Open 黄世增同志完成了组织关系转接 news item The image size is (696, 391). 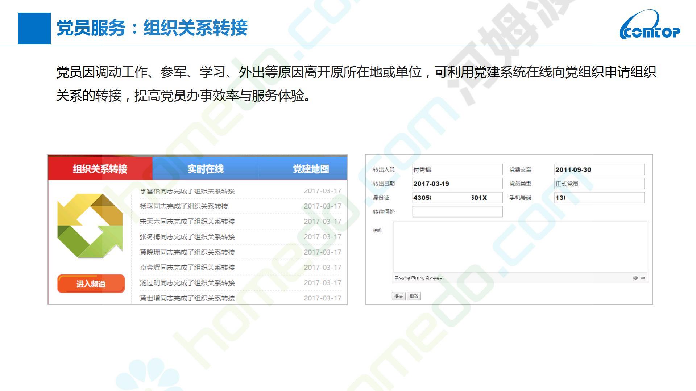(187, 298)
